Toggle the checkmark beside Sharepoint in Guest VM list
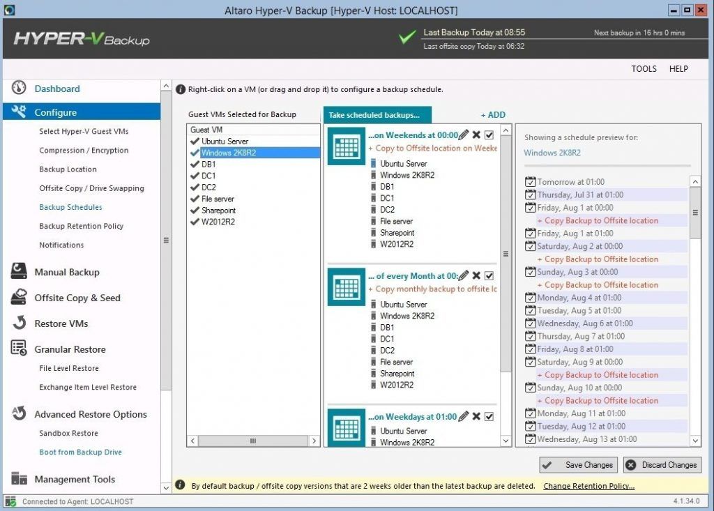Viewport: 714px width, 511px height. pyautogui.click(x=195, y=210)
